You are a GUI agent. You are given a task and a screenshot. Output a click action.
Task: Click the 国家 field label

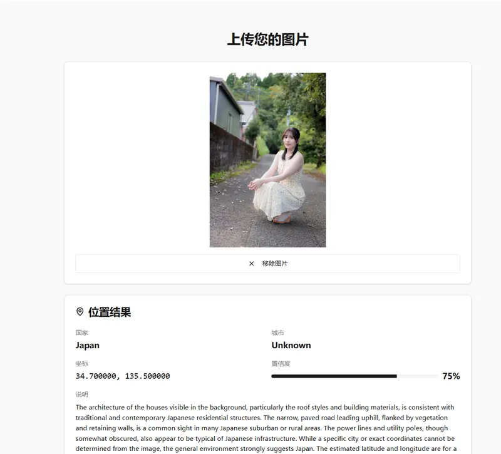(82, 333)
